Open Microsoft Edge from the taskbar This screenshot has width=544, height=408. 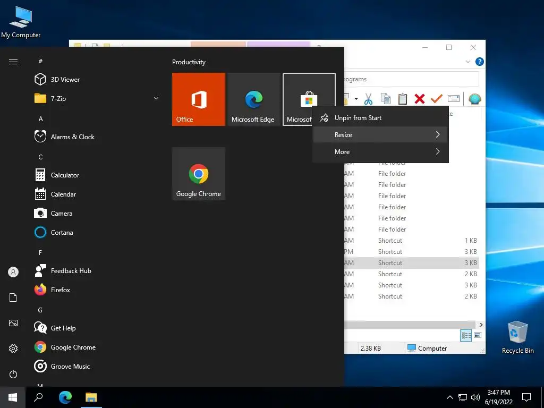point(65,397)
